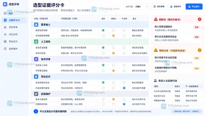Go to 协作评审 page in the sidebar
Image resolution: width=206 pixels, height=116 pixels.
(14, 27)
